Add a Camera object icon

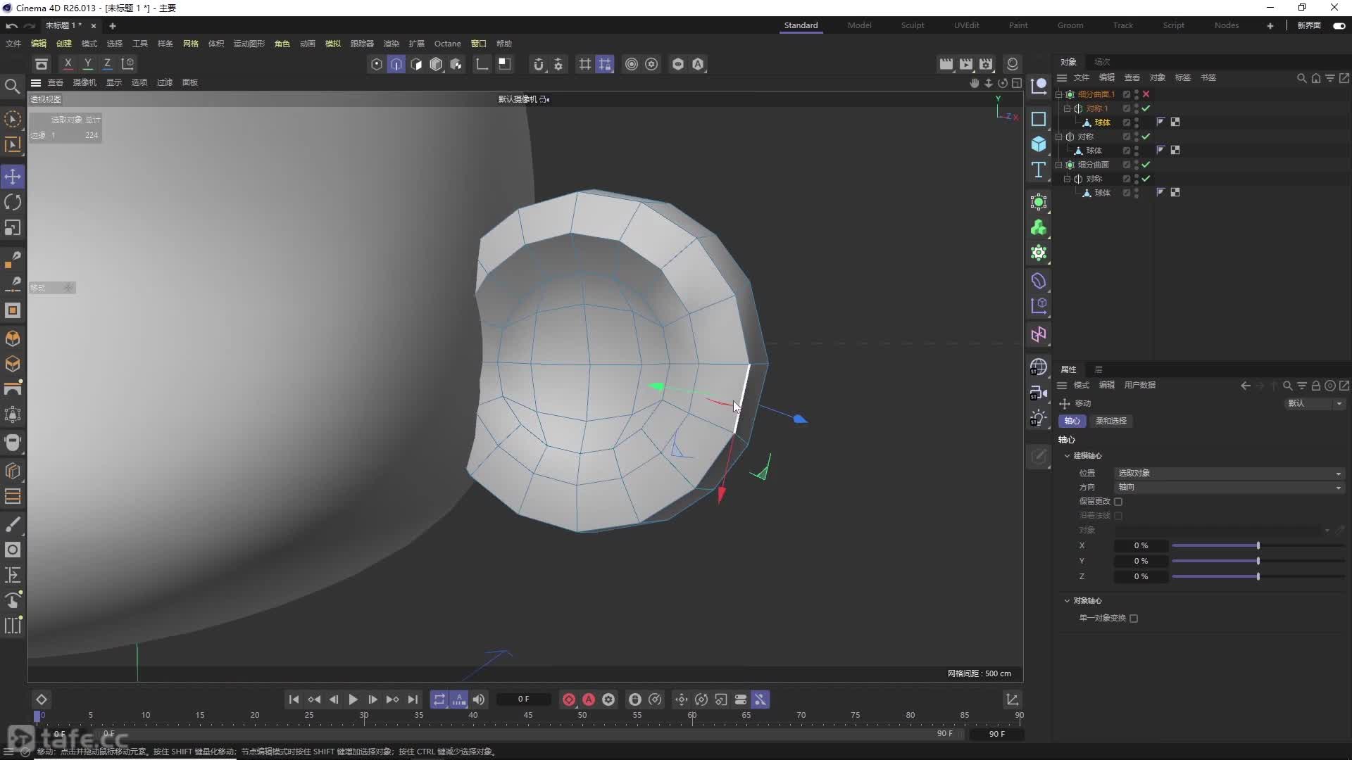1039,393
